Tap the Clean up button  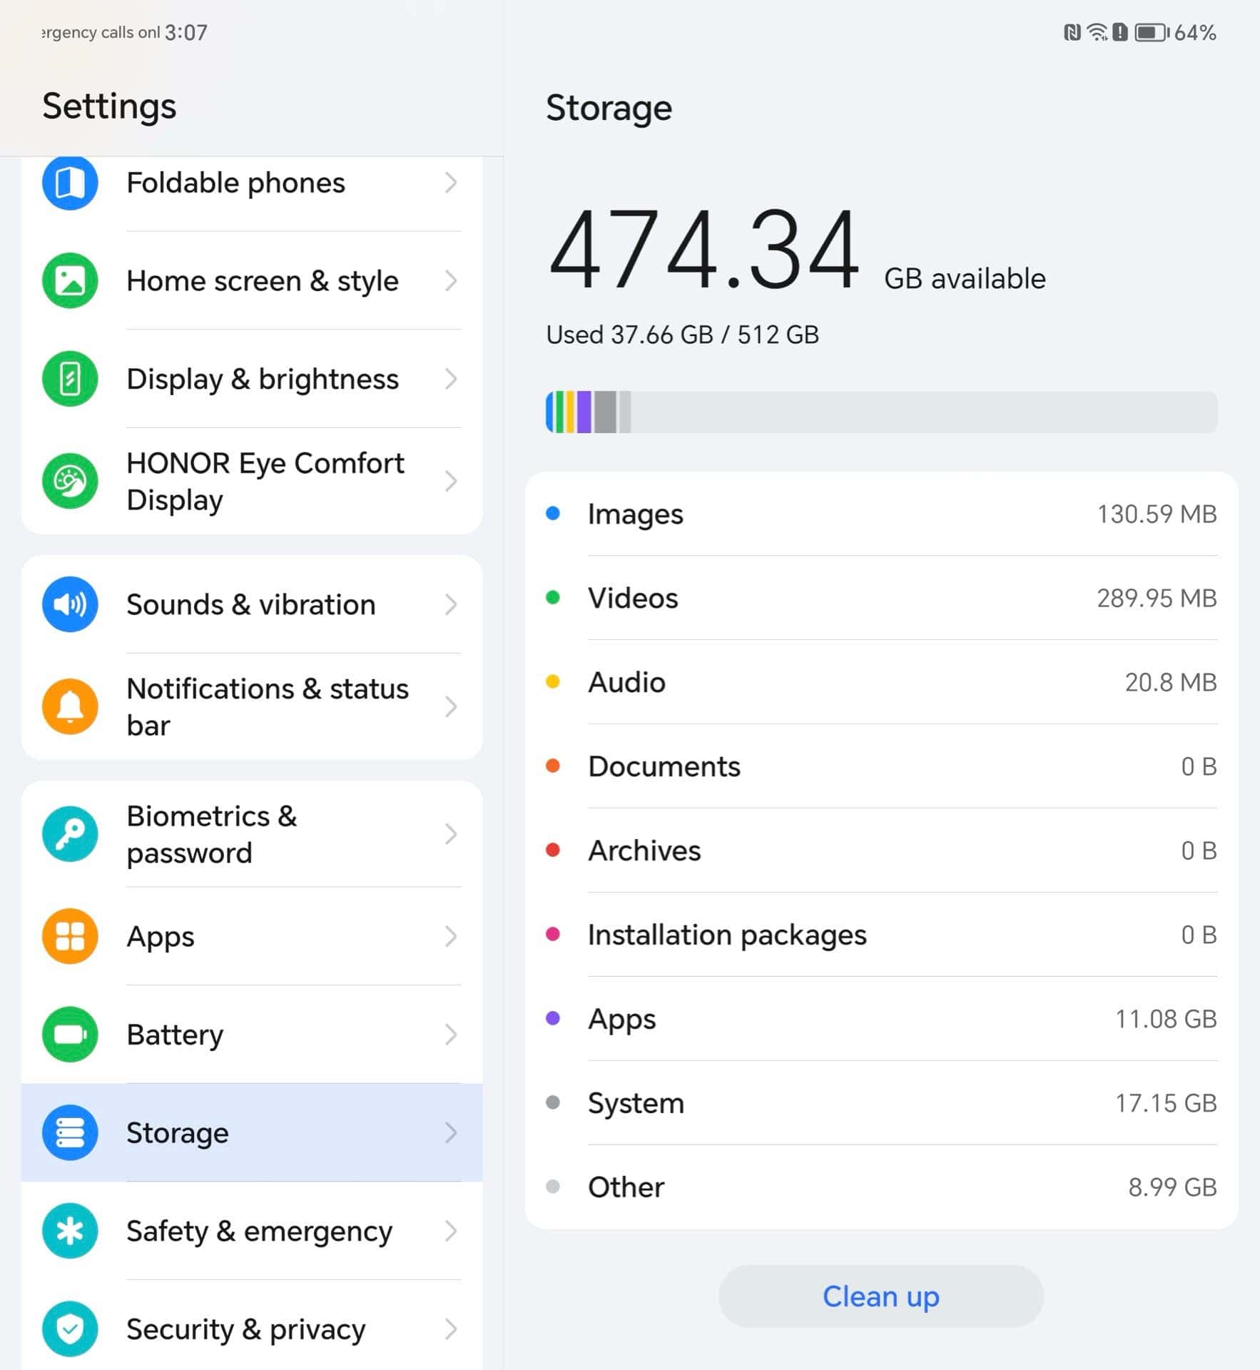(881, 1296)
